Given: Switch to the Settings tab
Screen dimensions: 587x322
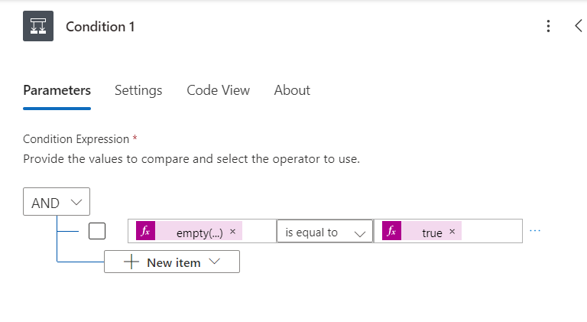Looking at the screenshot, I should pyautogui.click(x=138, y=90).
